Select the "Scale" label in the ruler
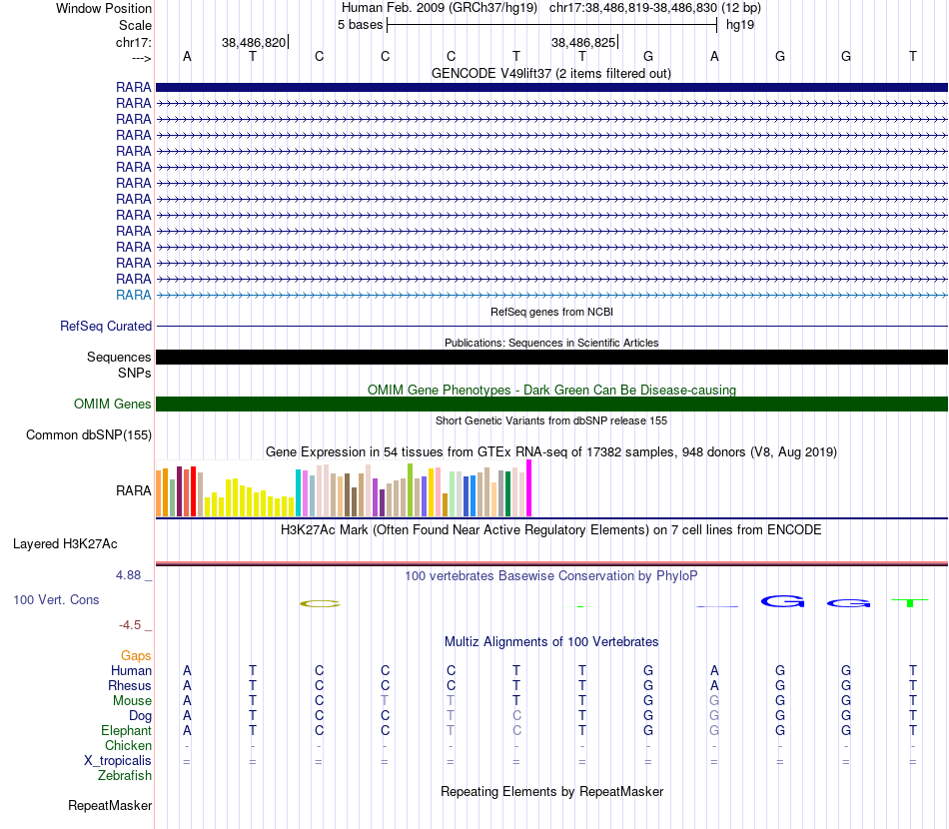The image size is (949, 829). (x=135, y=25)
